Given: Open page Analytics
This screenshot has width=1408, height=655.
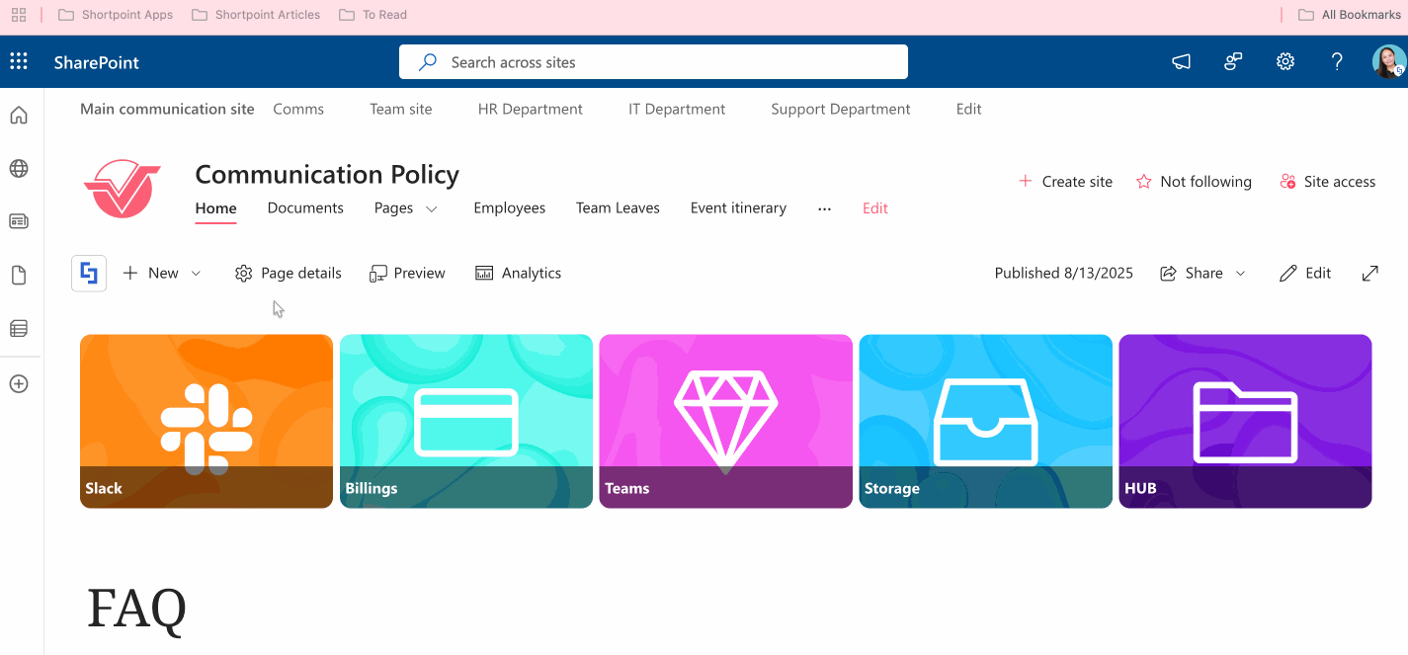Looking at the screenshot, I should point(518,274).
